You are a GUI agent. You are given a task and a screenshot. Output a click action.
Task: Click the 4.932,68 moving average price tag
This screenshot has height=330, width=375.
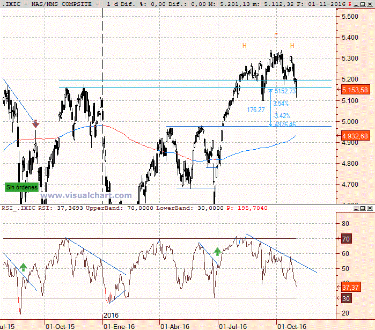pos(355,136)
